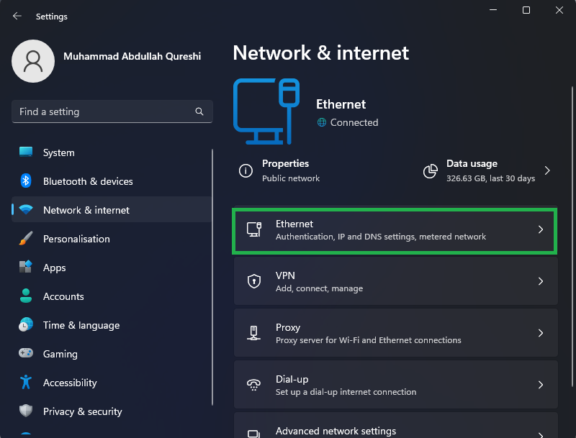The height and width of the screenshot is (438, 576).
Task: Click the user profile avatar picture
Action: point(33,61)
